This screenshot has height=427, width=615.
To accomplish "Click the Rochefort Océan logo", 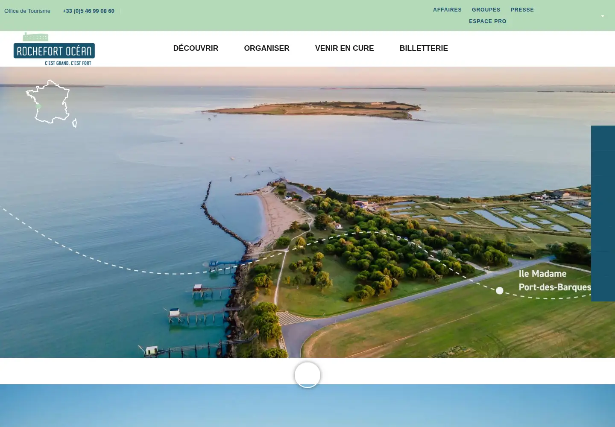I will pyautogui.click(x=54, y=49).
